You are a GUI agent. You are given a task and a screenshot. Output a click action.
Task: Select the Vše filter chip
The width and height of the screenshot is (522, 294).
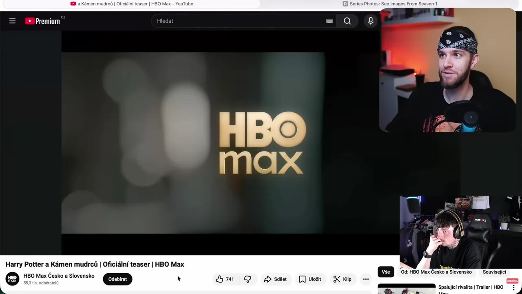tap(386, 272)
